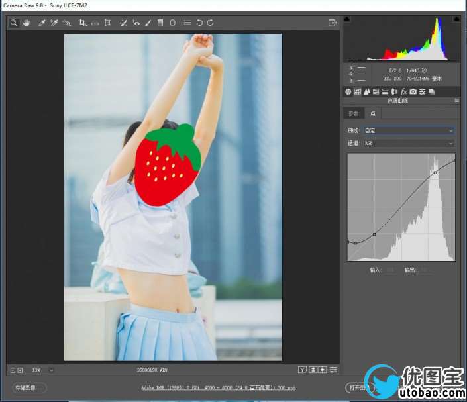Open the HSL / Grayscale panel tab
The width and height of the screenshot is (467, 402).
pos(376,91)
